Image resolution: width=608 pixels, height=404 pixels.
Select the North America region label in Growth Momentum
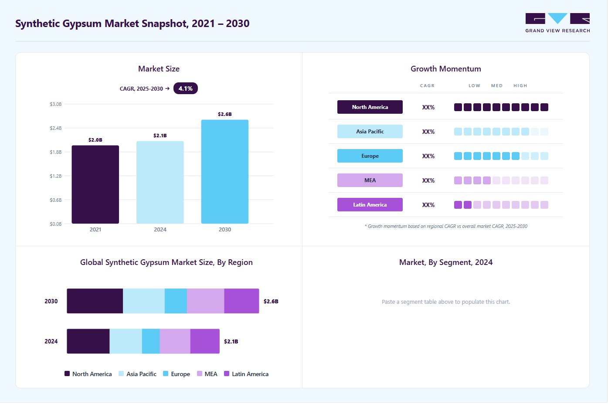point(370,107)
